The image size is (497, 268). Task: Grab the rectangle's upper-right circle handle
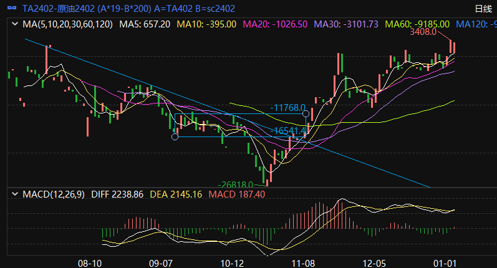pos(304,114)
